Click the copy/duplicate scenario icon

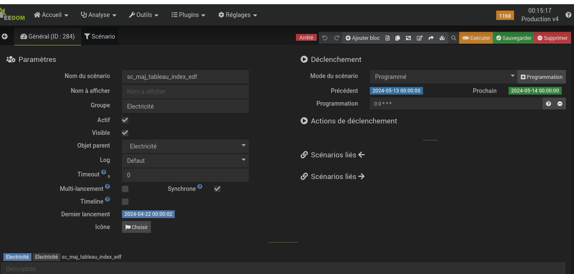398,38
